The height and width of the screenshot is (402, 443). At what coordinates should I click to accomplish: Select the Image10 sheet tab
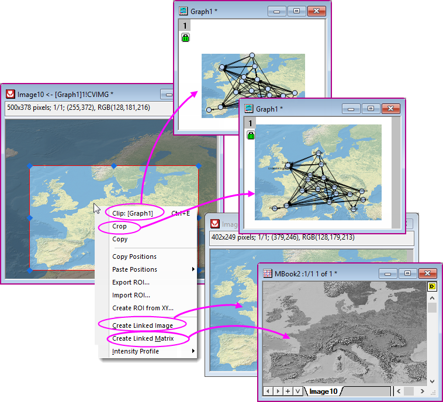(323, 391)
